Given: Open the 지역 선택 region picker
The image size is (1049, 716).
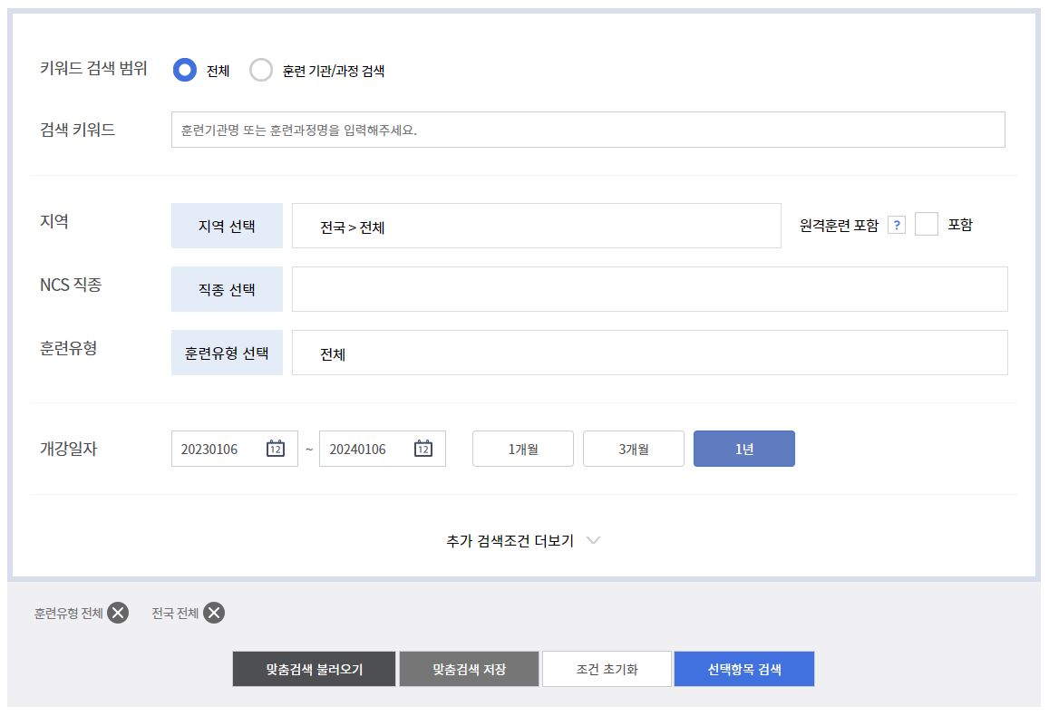Looking at the screenshot, I should (227, 225).
